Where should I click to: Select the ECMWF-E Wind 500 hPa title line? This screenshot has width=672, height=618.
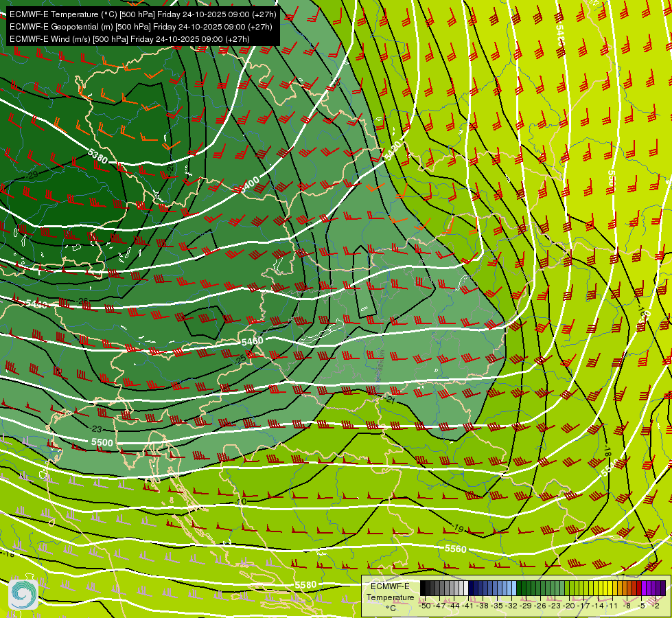[x=130, y=39]
